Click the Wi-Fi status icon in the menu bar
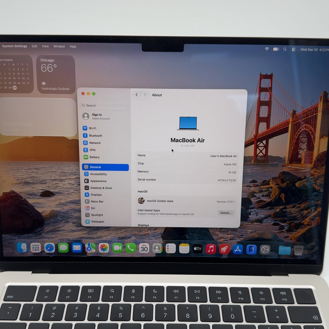 (267, 49)
